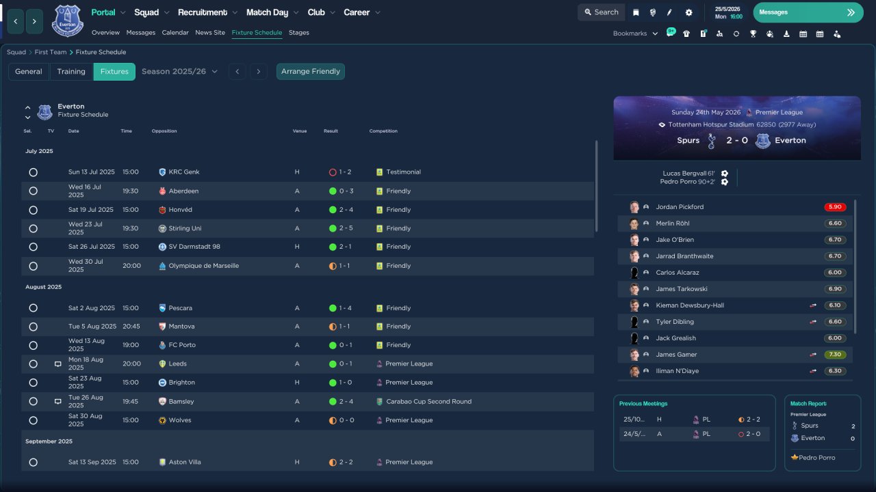
Task: Go to previous season with left chevron
Action: pyautogui.click(x=237, y=71)
